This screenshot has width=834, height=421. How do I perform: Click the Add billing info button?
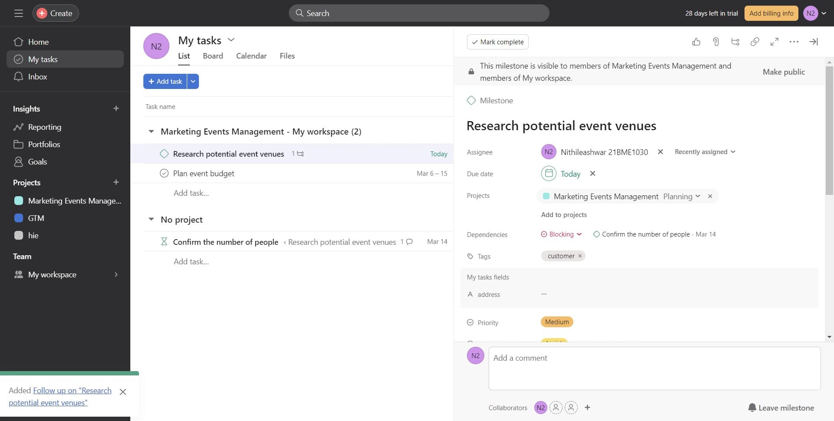(x=771, y=13)
